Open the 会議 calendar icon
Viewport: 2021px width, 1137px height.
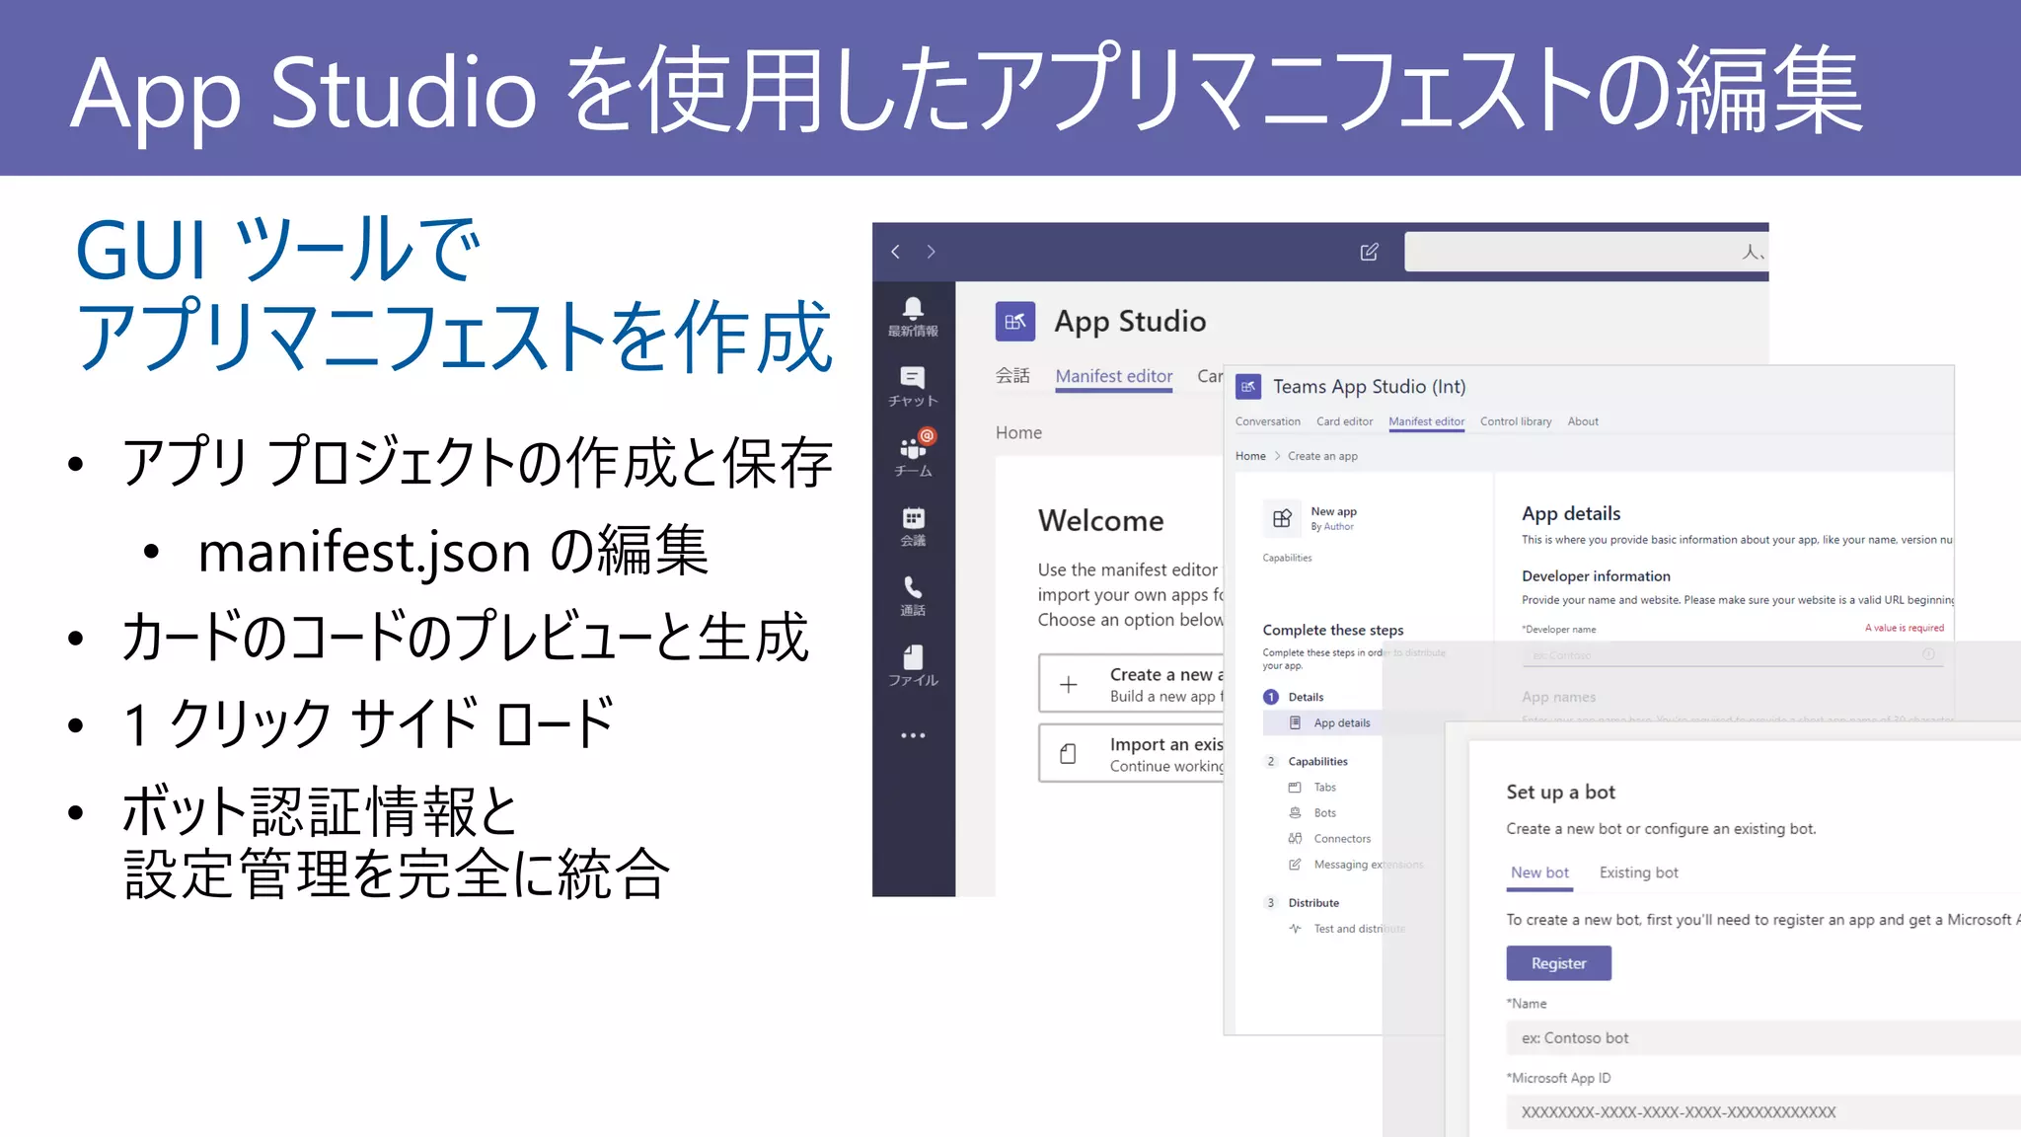coord(913,527)
